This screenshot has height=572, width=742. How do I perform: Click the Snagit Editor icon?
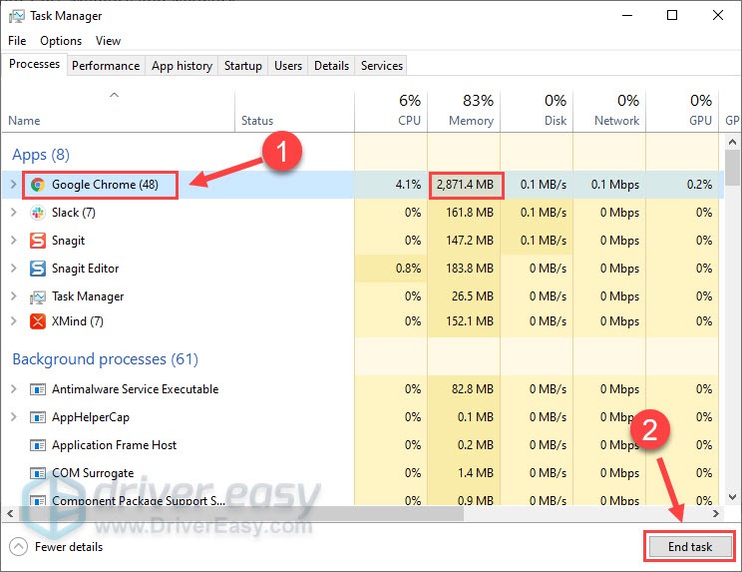(x=38, y=269)
